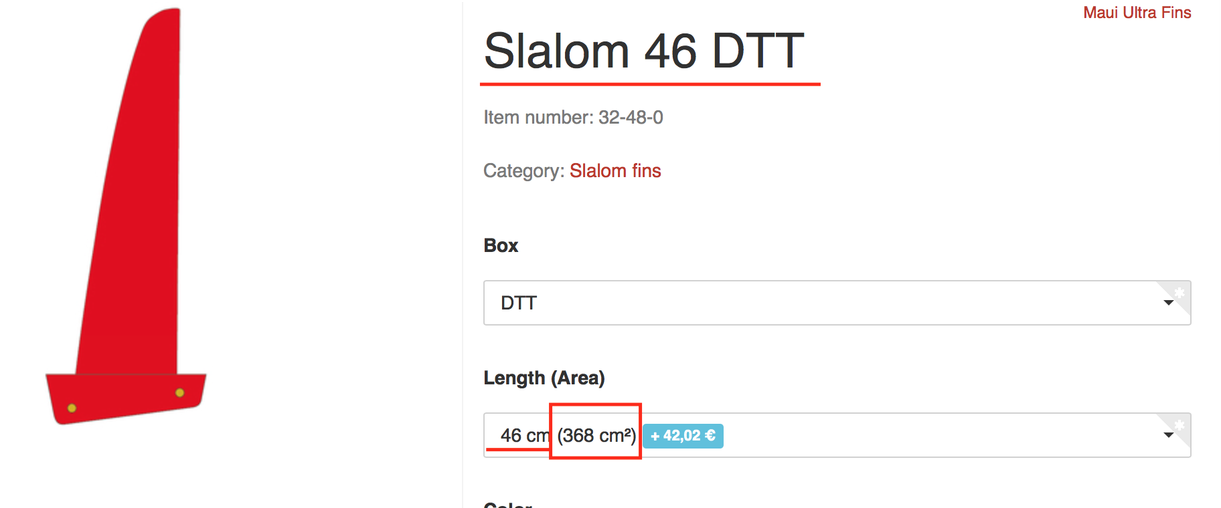Click the (368 cm²) area value

[x=596, y=436]
